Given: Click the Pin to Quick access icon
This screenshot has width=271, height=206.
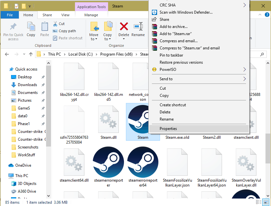Looking at the screenshot, I should click(x=13, y=27).
